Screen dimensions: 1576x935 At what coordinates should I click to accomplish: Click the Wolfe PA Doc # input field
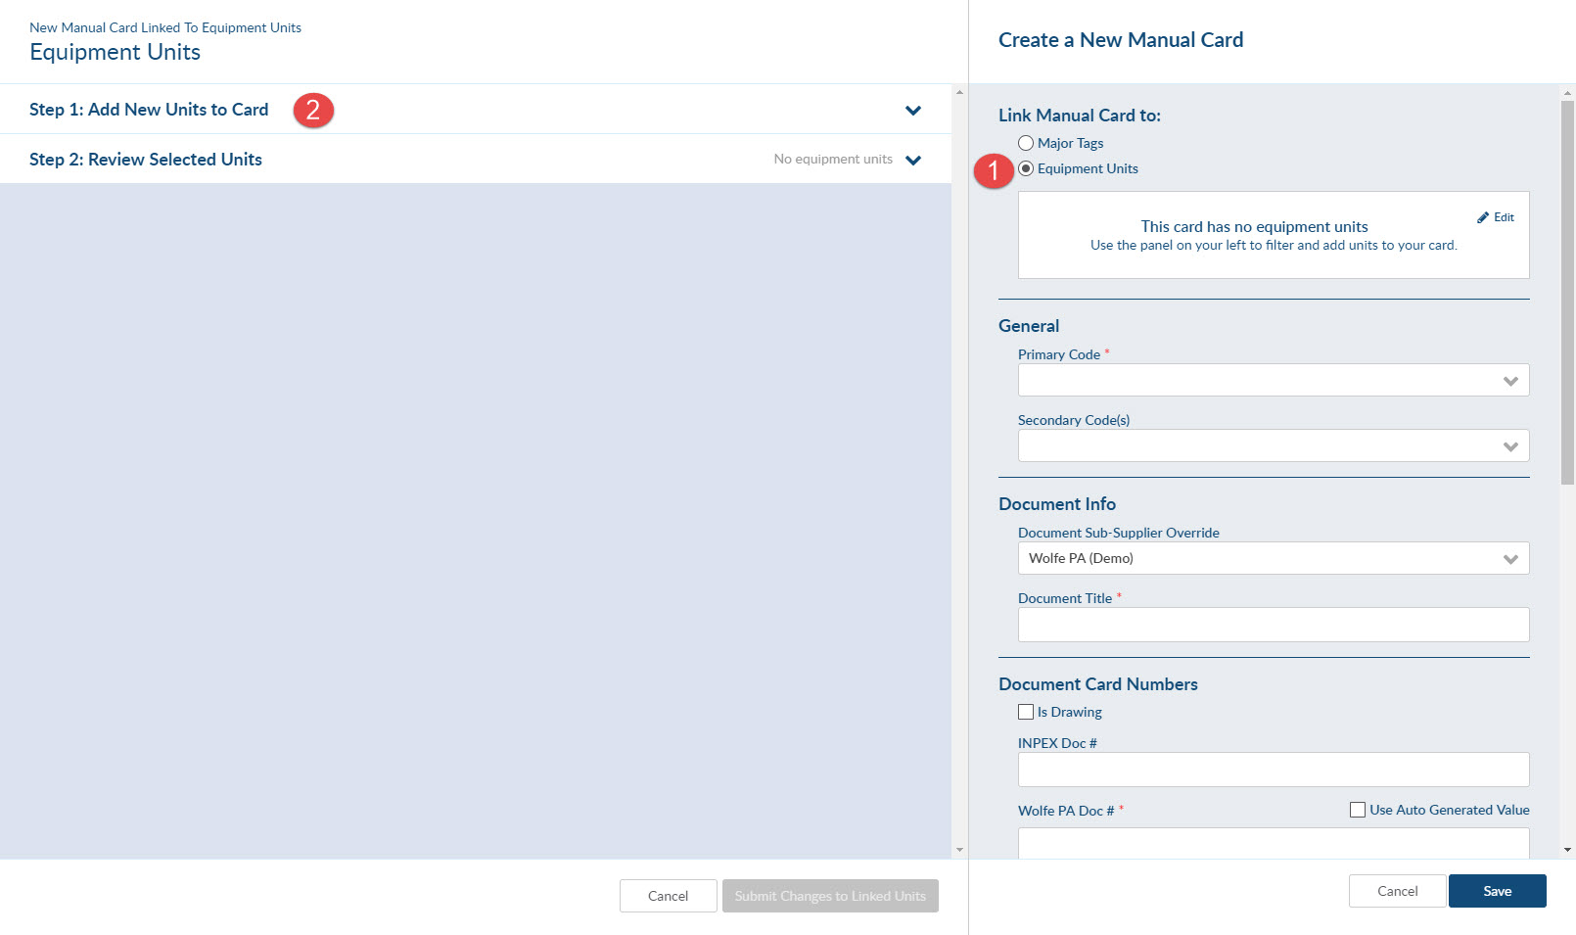coord(1274,843)
